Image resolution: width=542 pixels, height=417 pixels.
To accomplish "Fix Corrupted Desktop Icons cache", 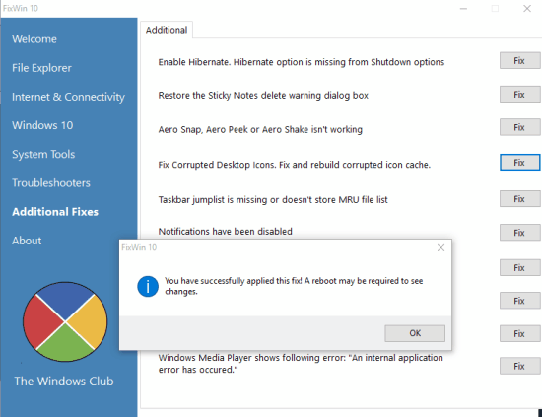I will tap(519, 163).
